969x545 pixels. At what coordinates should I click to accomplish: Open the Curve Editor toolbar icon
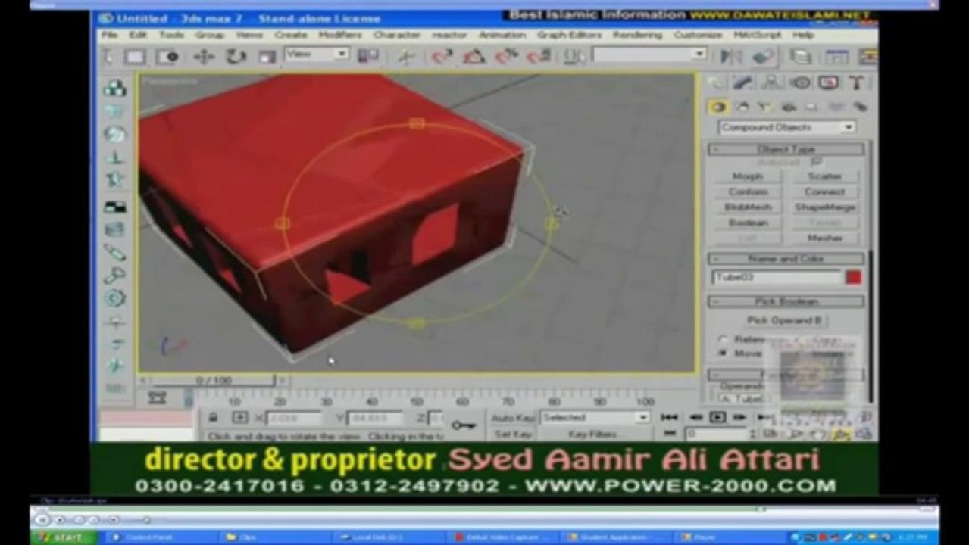pyautogui.click(x=836, y=56)
